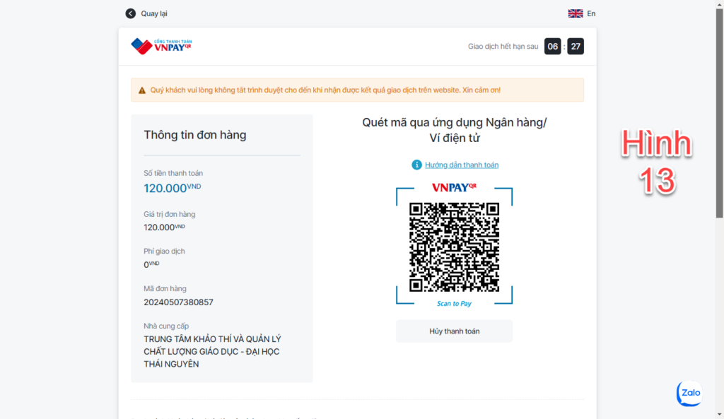Click the VNPAY logo above QR code
724x419 pixels.
click(455, 187)
